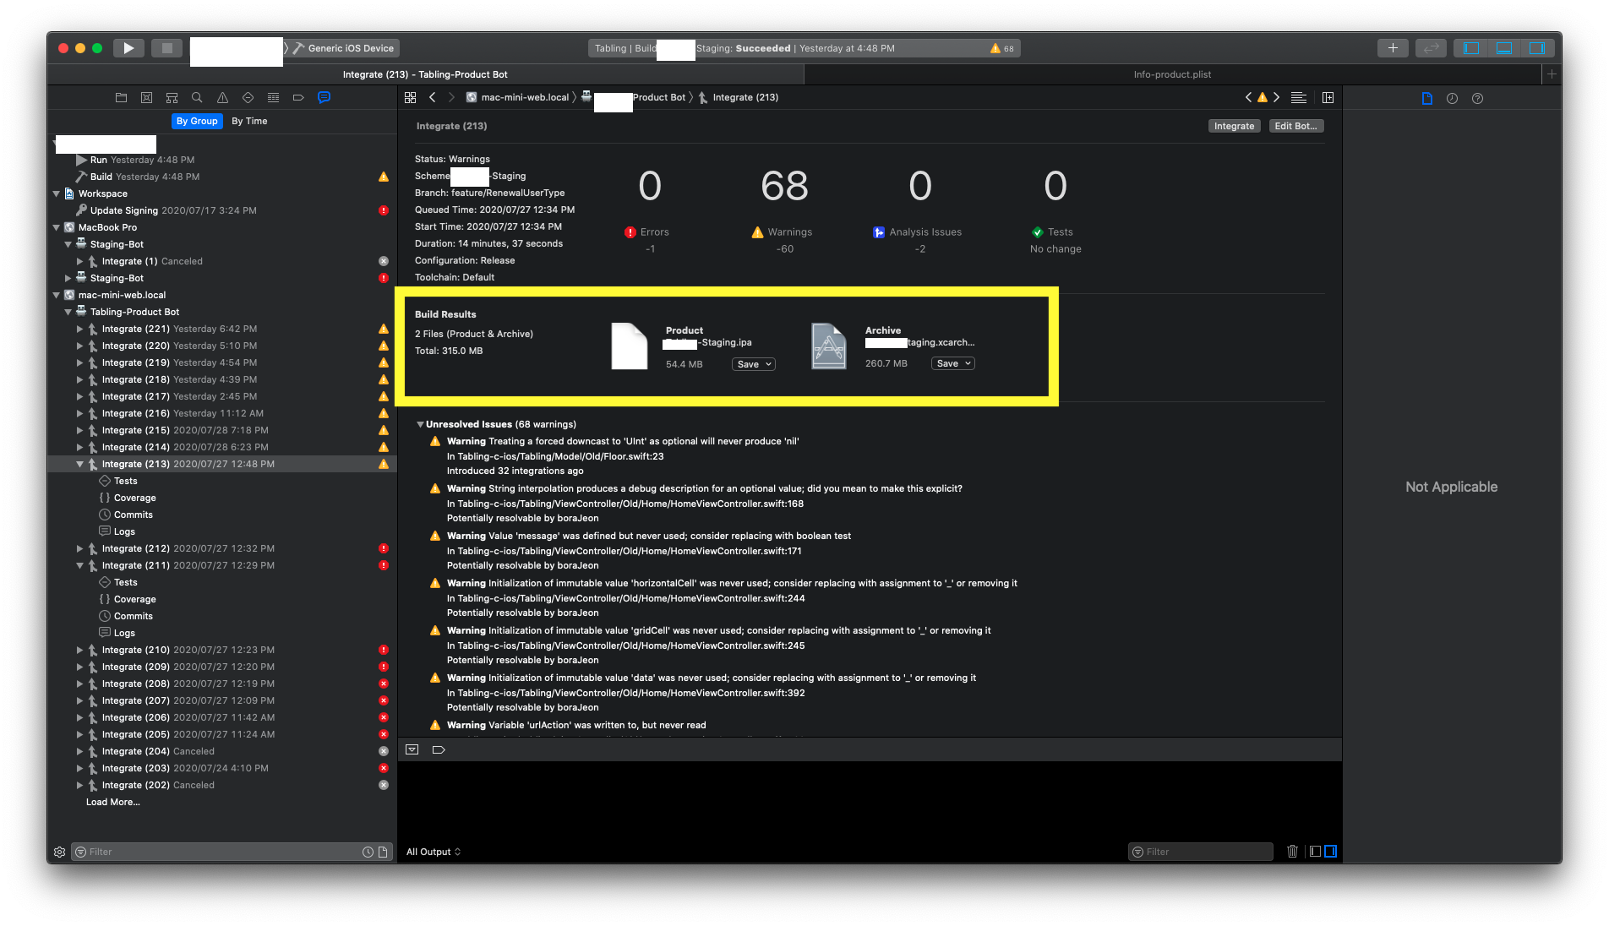Click the trash icon in console
The height and width of the screenshot is (926, 1609).
1292,852
